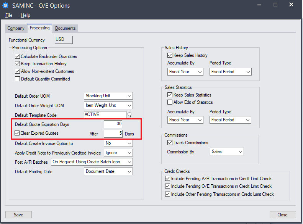
Task: Enable Default Quantity Committed option
Action: click(17, 79)
